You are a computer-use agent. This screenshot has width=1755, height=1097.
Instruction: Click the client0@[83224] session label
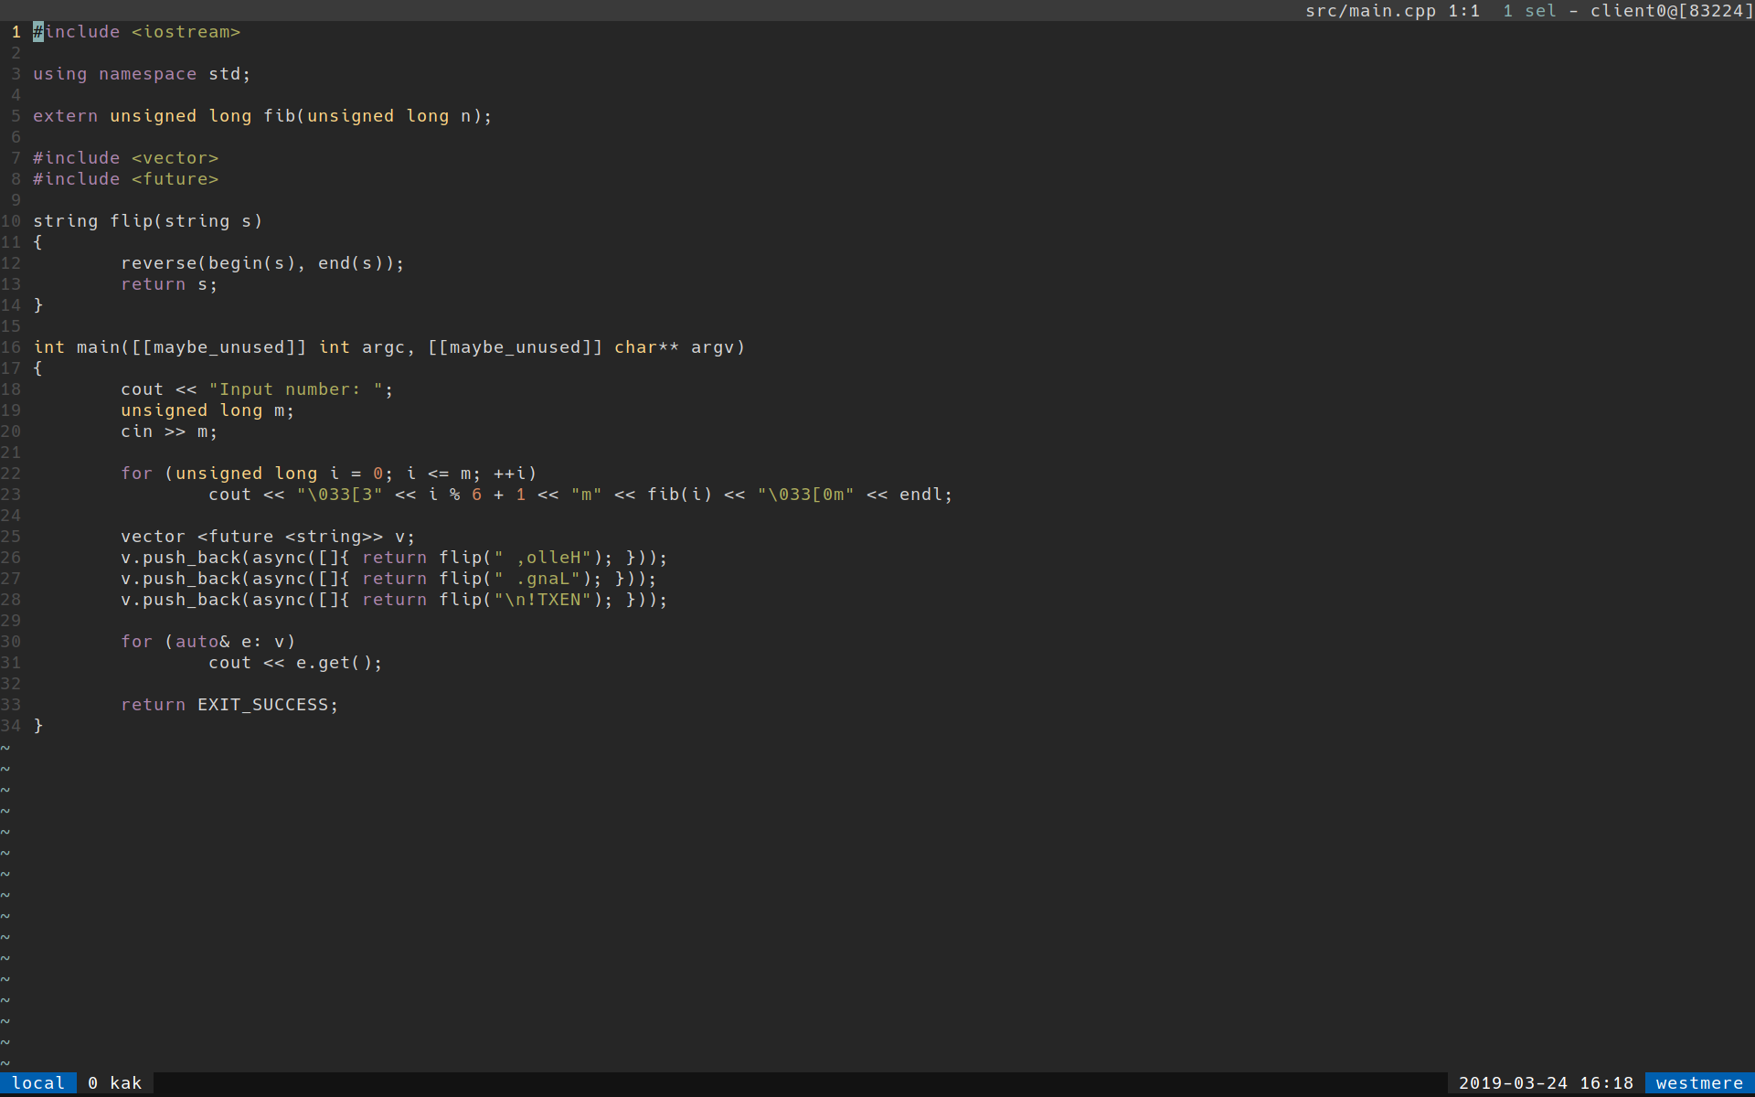1672,11
